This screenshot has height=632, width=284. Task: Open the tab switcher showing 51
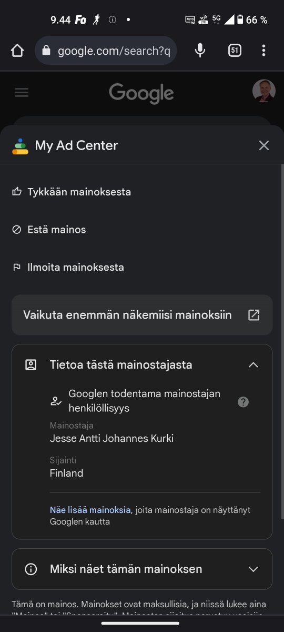click(235, 51)
